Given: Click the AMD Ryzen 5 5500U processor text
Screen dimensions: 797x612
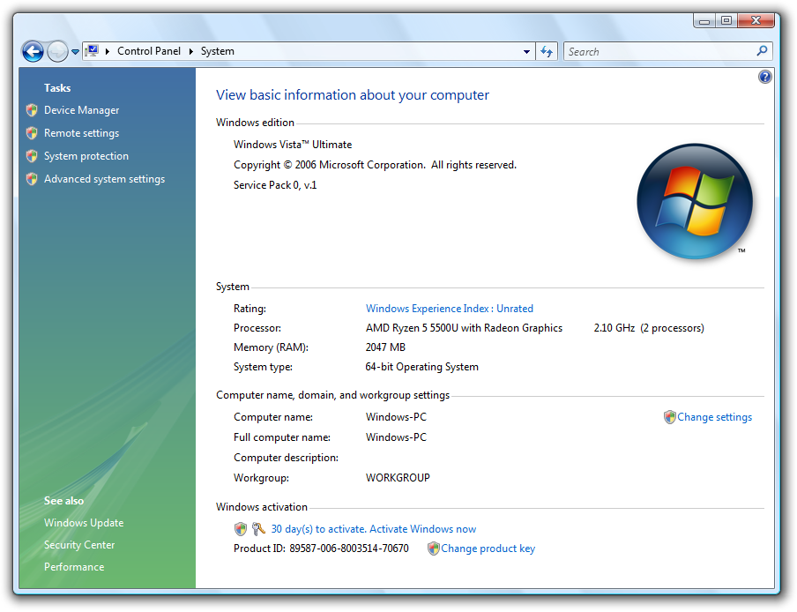Looking at the screenshot, I should (x=464, y=328).
